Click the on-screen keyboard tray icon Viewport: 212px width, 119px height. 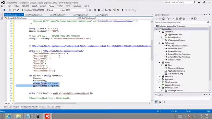tap(180, 116)
